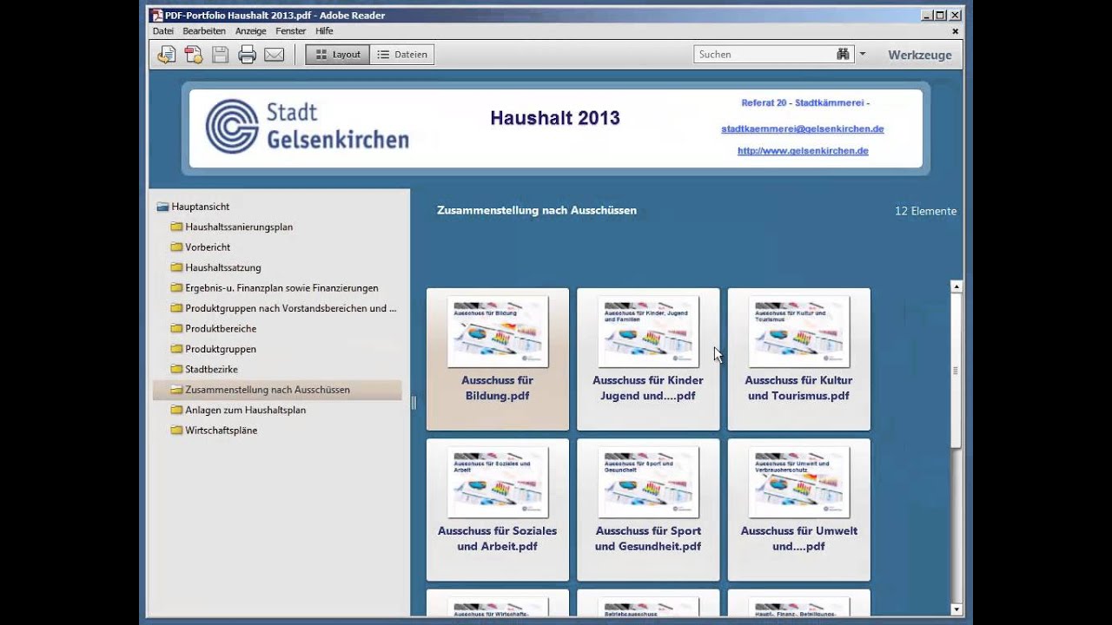Screen dimensions: 1112x625
Task: Switch to Layout view
Action: 338,55
